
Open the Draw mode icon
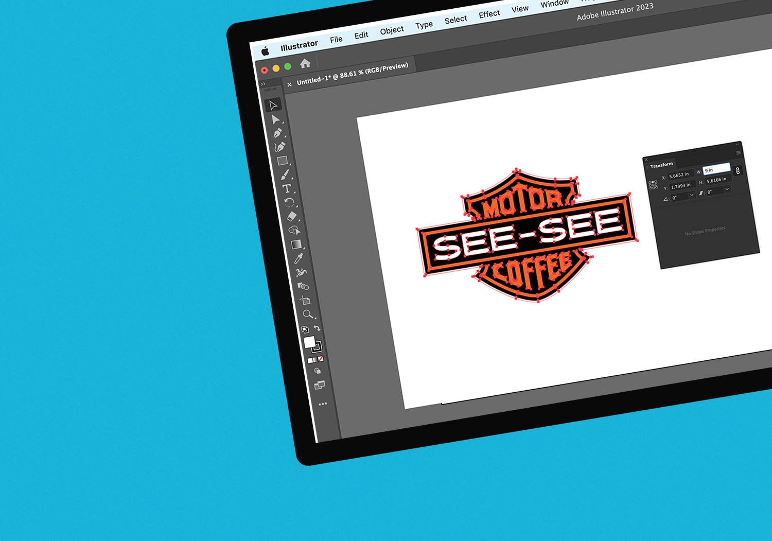(x=318, y=371)
